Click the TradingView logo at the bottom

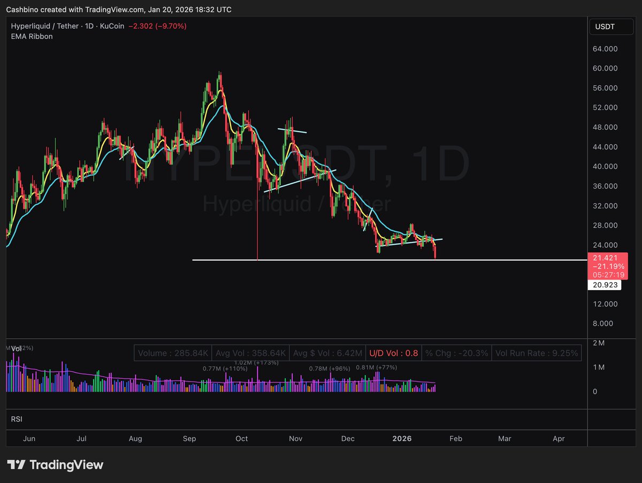point(55,465)
